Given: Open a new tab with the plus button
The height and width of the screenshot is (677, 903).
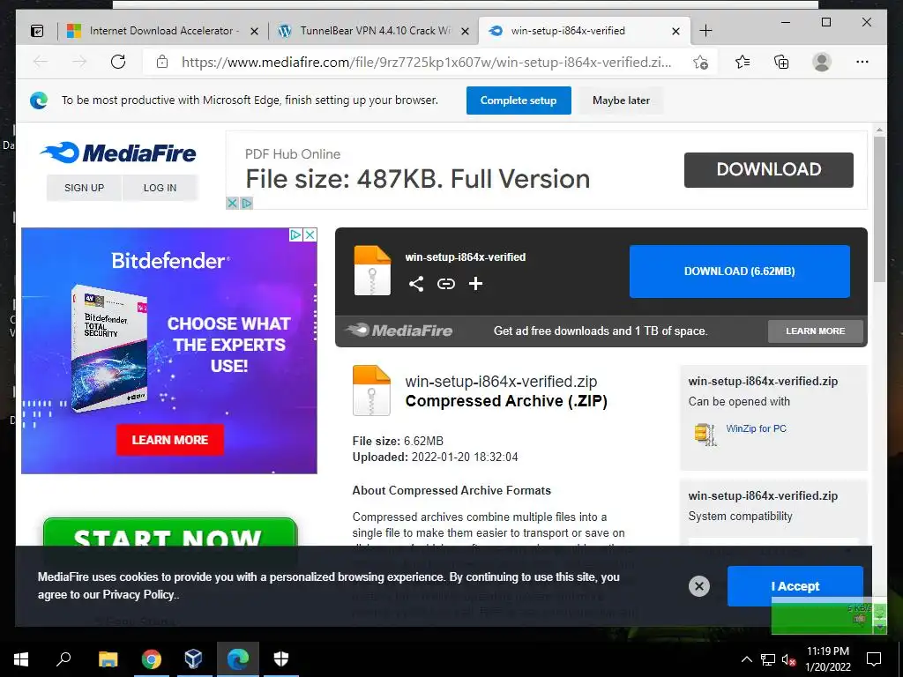Looking at the screenshot, I should click(705, 31).
